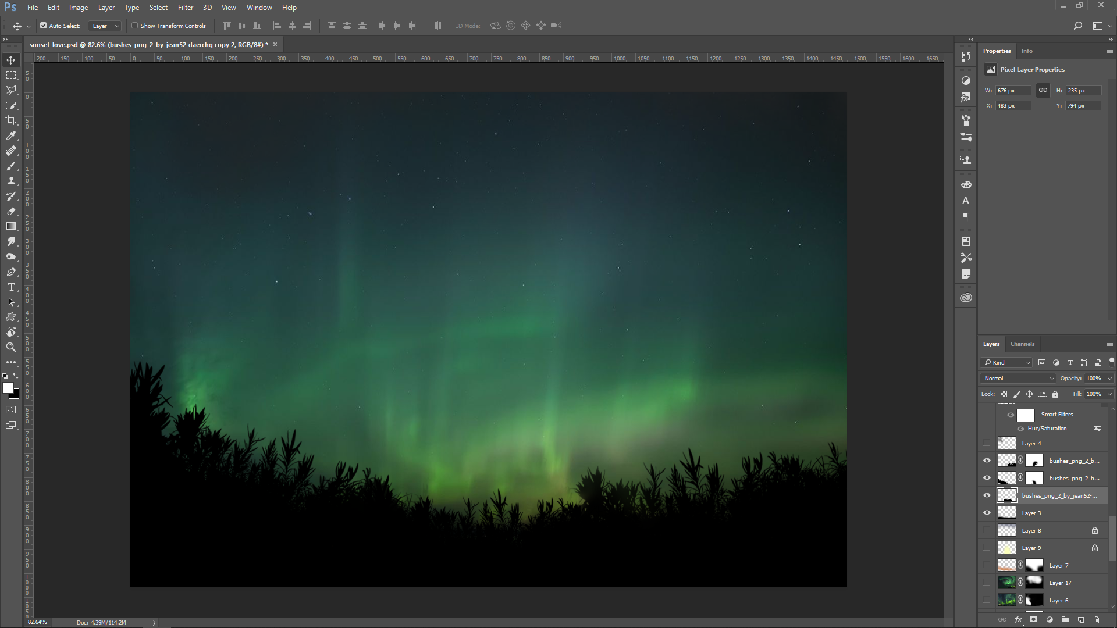This screenshot has width=1117, height=628.
Task: Open Layers panel flyout menu
Action: click(1109, 344)
